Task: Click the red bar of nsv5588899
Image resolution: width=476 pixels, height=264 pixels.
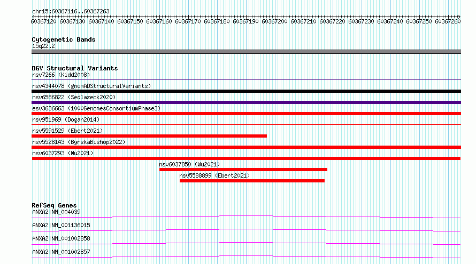Action: click(x=252, y=181)
